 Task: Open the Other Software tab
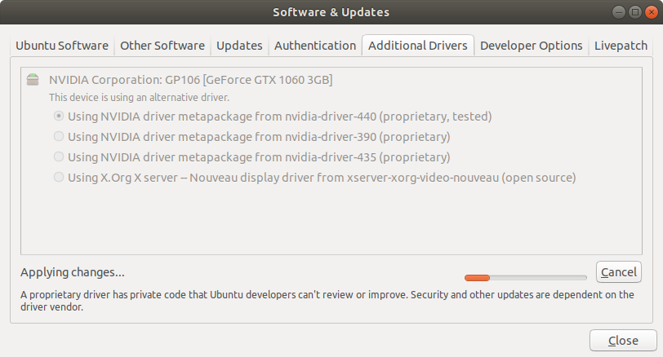[x=162, y=46]
